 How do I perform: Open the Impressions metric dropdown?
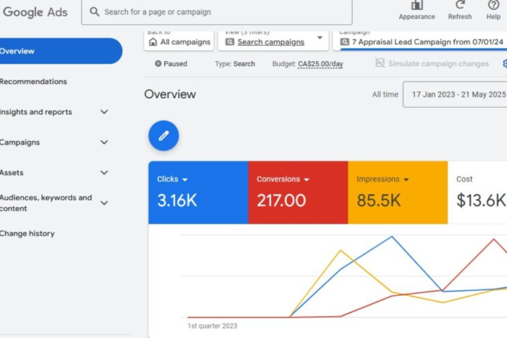click(x=406, y=180)
